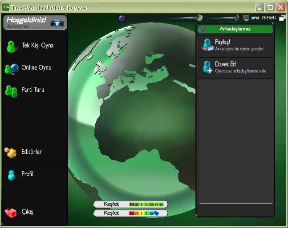Viewport: 288px width, 228px height.
Task: Click the green single player icon
Action: [x=12, y=47]
